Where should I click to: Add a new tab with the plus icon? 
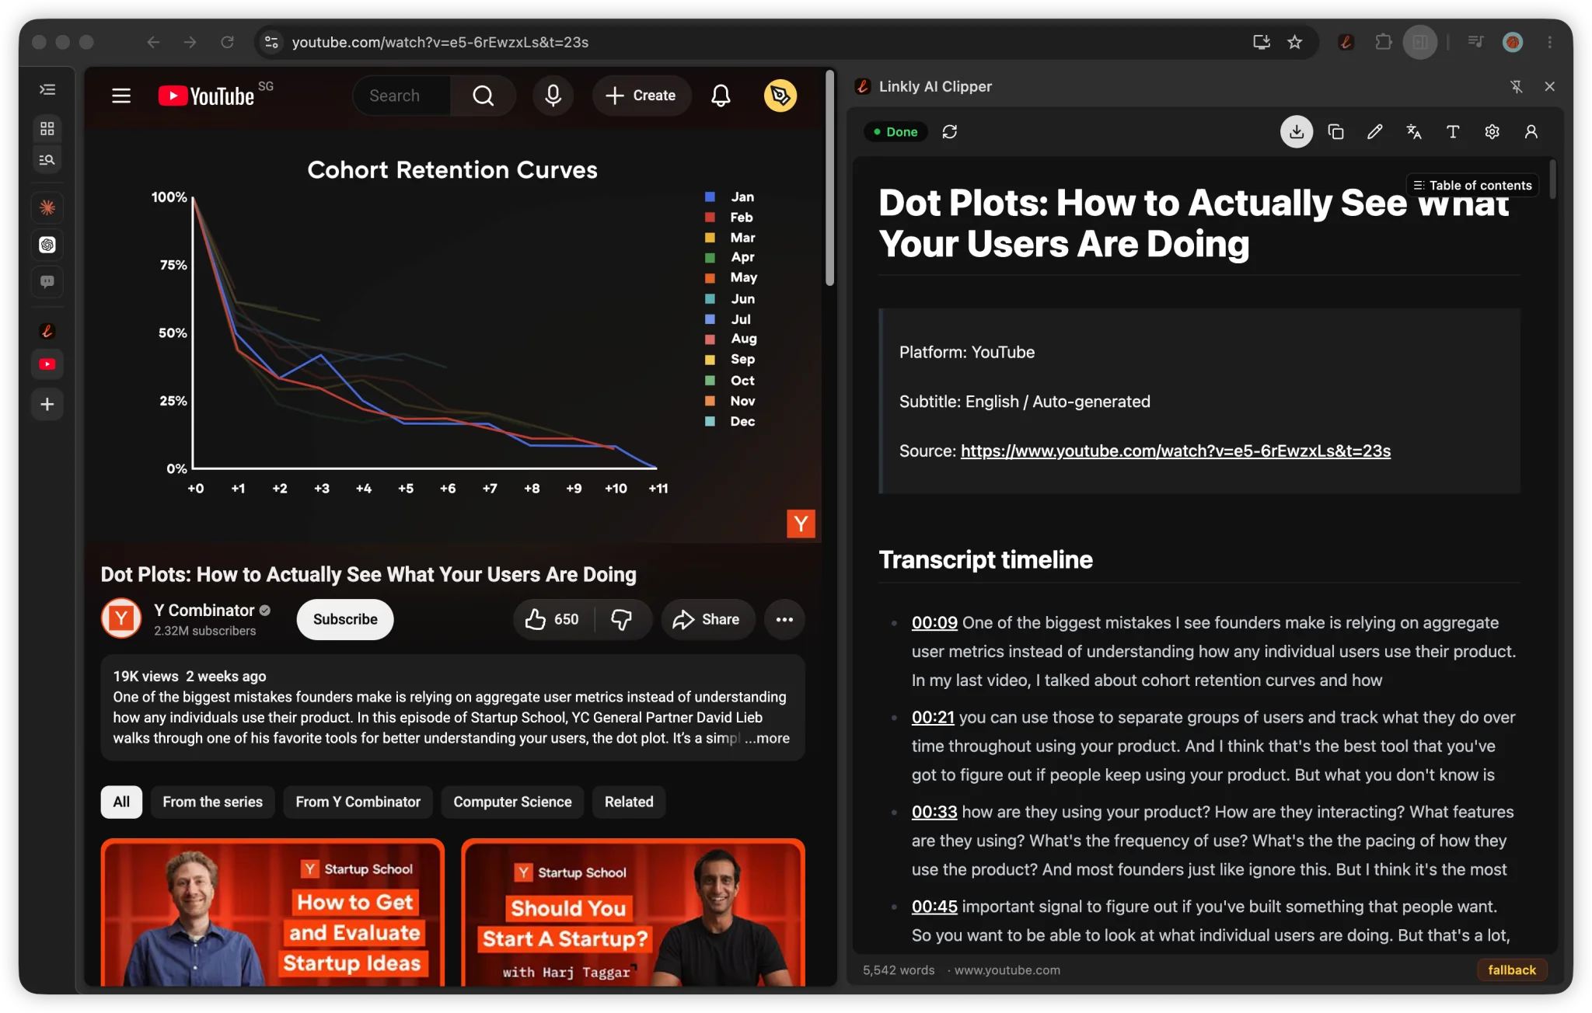pos(47,404)
